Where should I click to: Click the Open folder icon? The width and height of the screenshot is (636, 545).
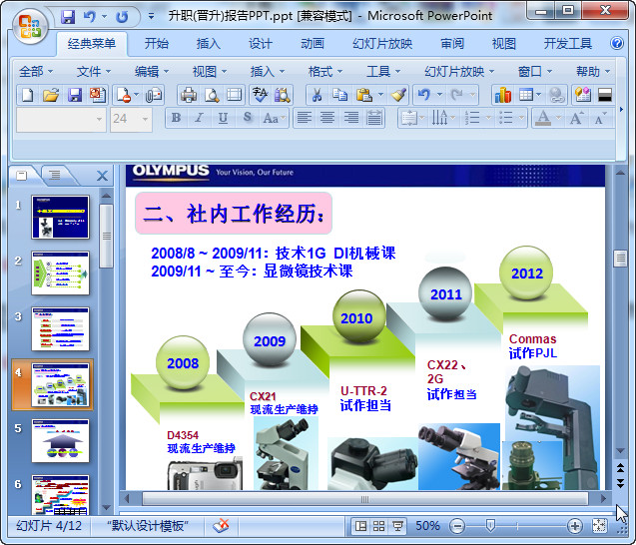[51, 95]
